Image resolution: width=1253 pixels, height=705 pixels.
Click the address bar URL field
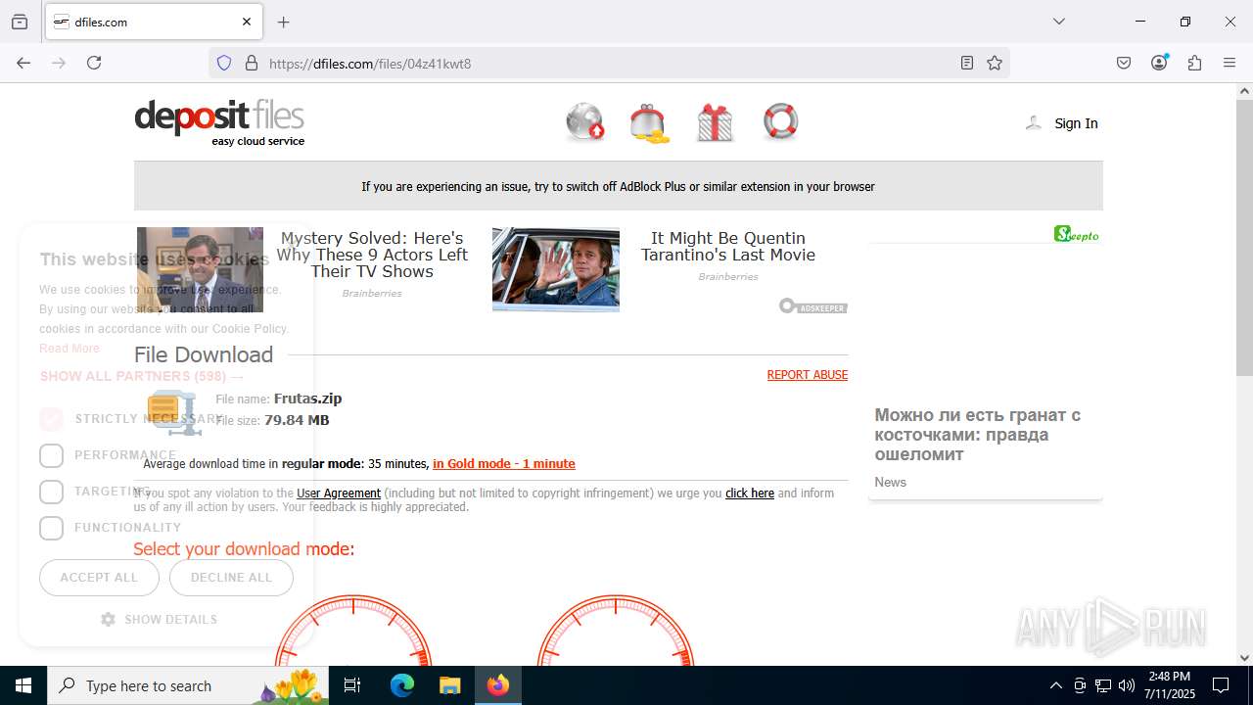(607, 63)
